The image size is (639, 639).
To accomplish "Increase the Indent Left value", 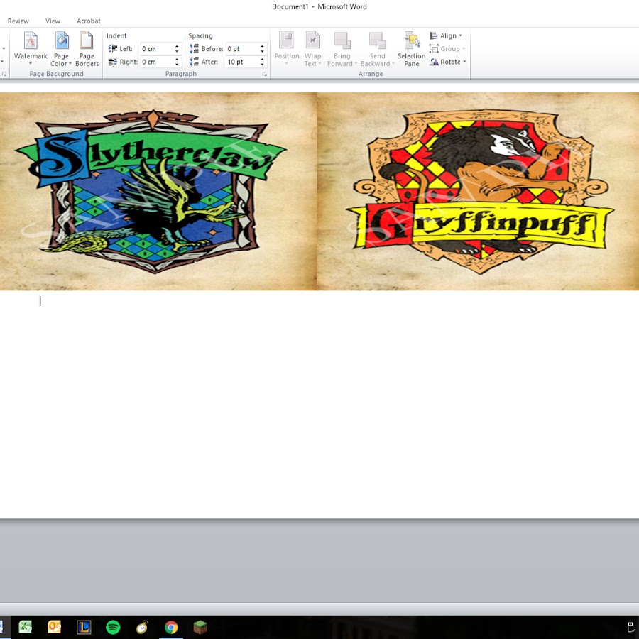I will (x=177, y=46).
